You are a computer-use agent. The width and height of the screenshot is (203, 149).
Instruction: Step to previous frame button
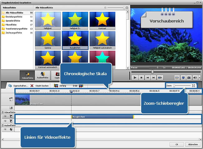click(148, 78)
